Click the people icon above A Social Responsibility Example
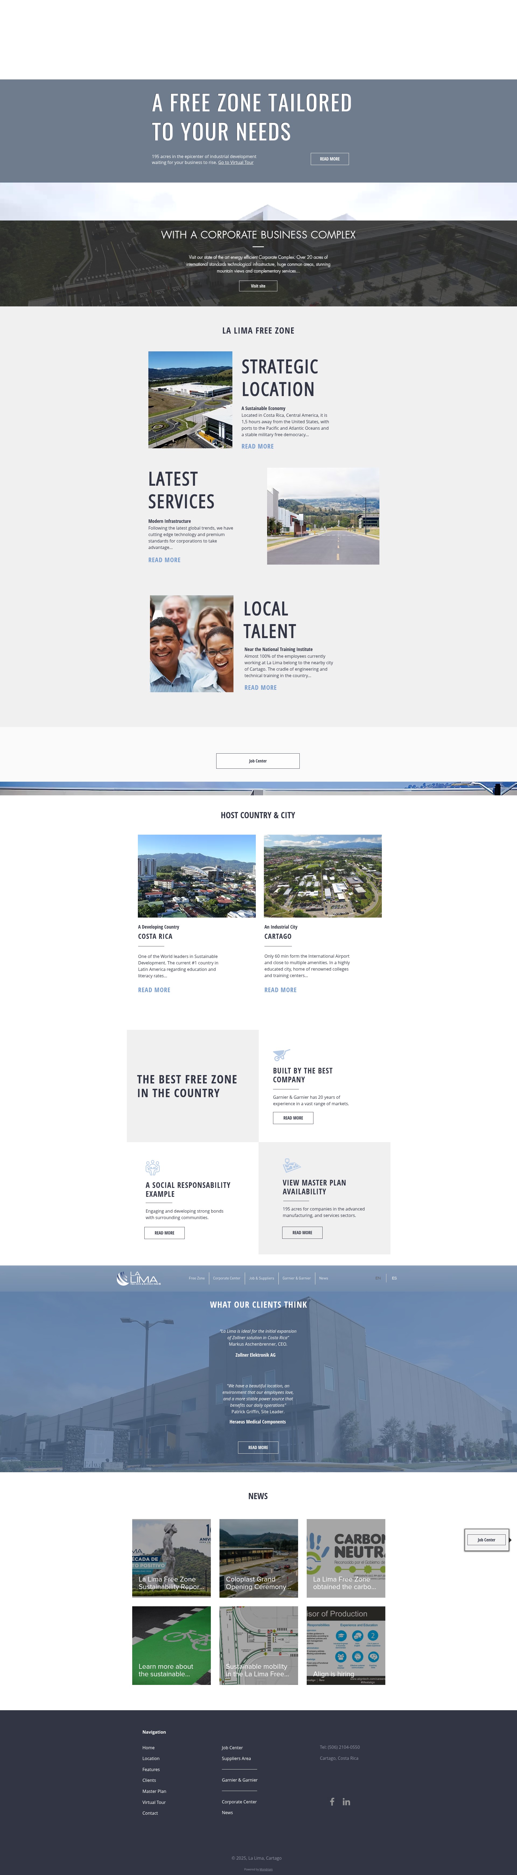Image resolution: width=517 pixels, height=1875 pixels. 152,1167
